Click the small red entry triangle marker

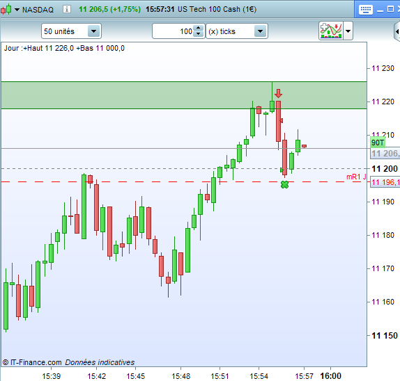(x=281, y=121)
